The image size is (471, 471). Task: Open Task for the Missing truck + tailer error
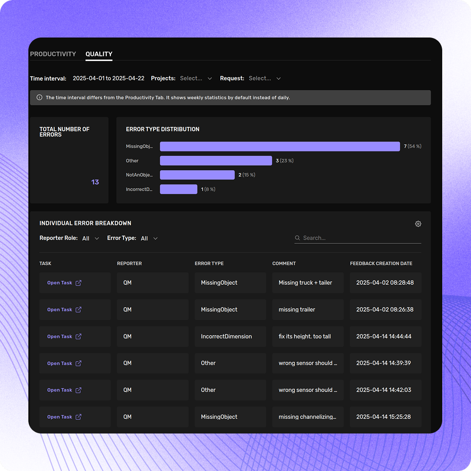click(x=60, y=282)
